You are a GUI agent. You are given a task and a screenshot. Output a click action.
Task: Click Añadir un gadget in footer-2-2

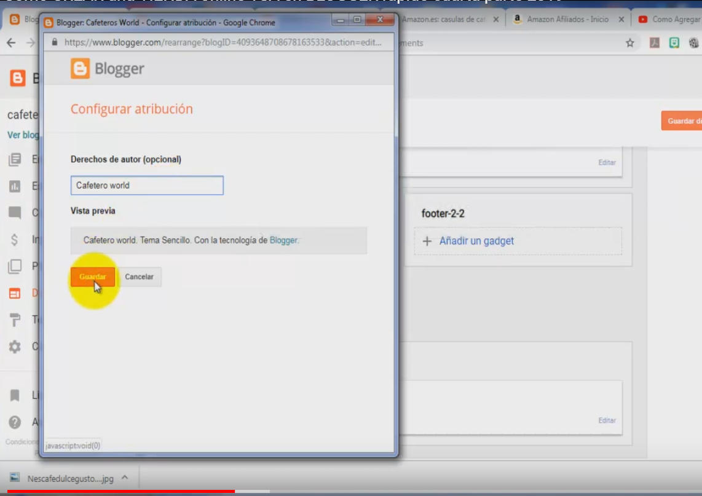point(476,241)
